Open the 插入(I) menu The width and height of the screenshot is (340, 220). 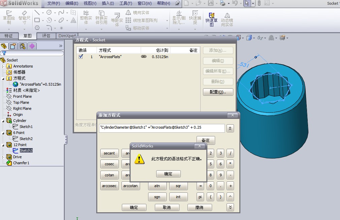pyautogui.click(x=108, y=3)
